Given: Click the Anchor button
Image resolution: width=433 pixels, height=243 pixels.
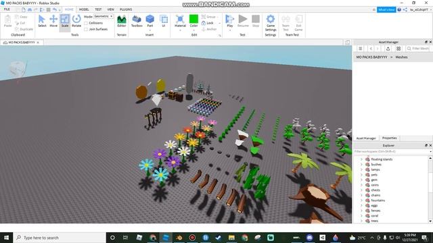Looking at the screenshot, I should pyautogui.click(x=209, y=29).
